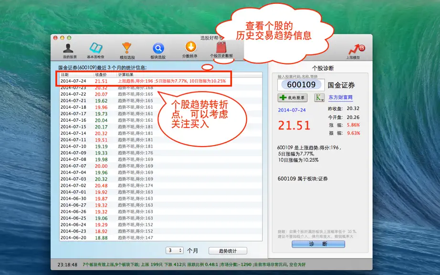Click the 趋势统计 button
Viewport: 440px width, 275px height.
pos(228,251)
